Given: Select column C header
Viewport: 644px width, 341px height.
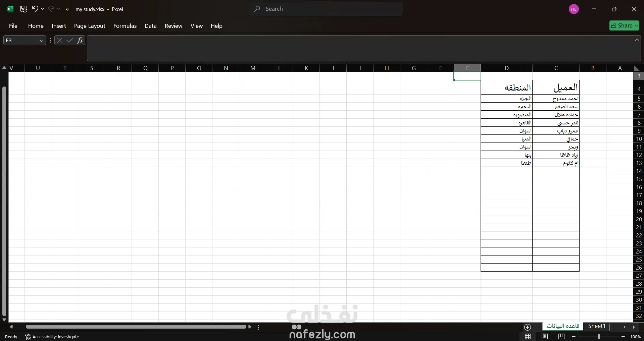Looking at the screenshot, I should click(x=556, y=68).
